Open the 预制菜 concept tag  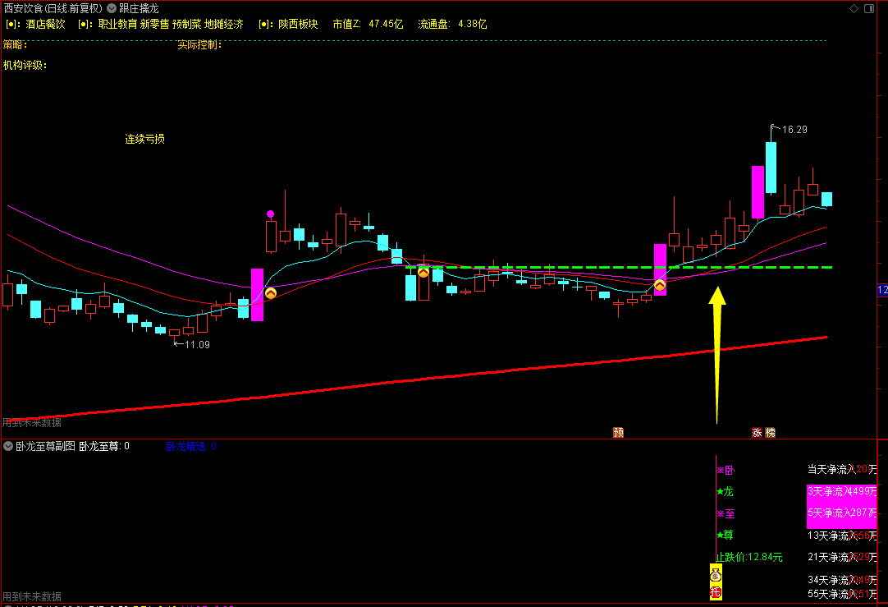click(187, 25)
